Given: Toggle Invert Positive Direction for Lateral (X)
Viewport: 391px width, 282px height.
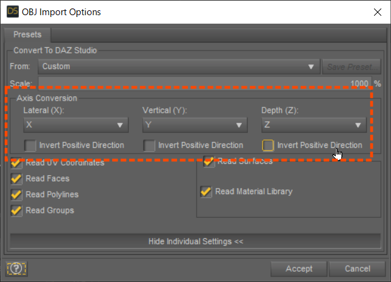Looking at the screenshot, I should click(x=30, y=146).
